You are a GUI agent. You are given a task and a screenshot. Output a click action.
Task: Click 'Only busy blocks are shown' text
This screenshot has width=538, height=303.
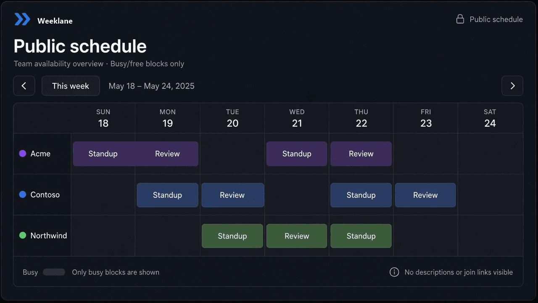coord(116,272)
